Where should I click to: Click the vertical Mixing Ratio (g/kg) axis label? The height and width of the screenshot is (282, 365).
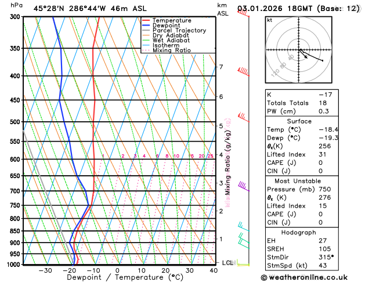[x=227, y=162]
